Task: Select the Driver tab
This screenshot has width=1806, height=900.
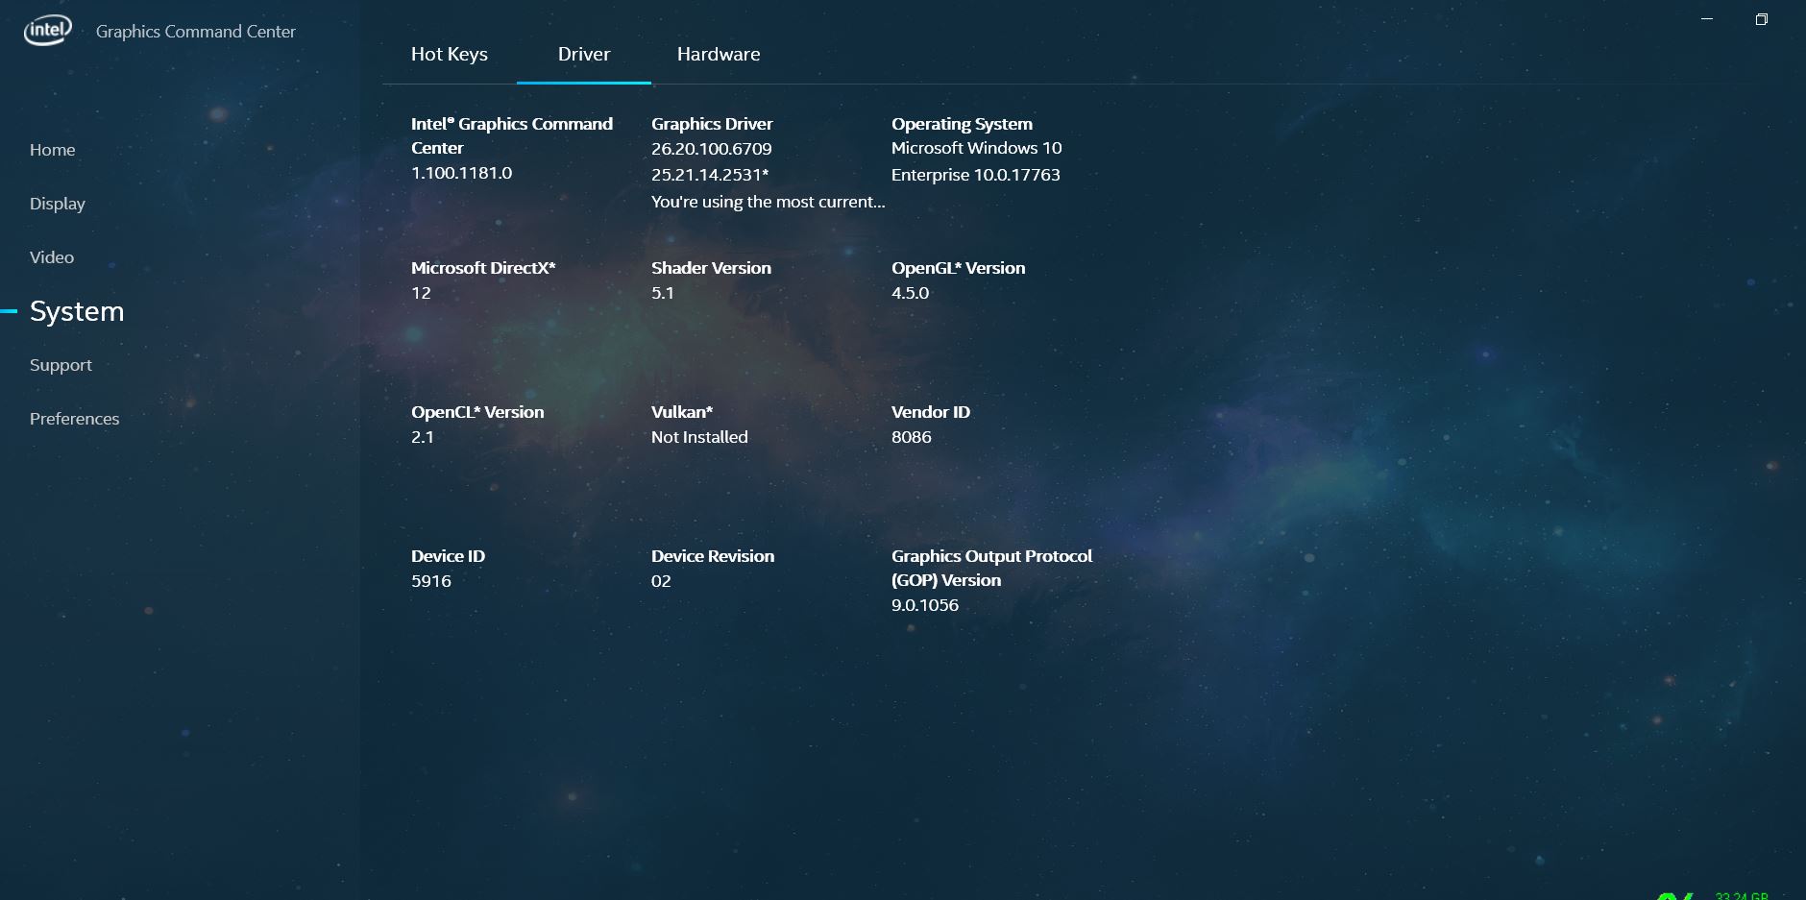Action: coord(584,55)
